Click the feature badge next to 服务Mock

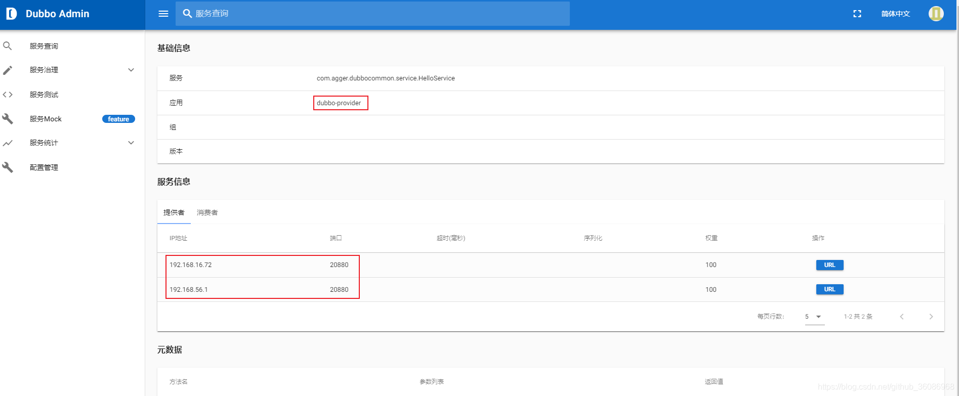click(118, 119)
